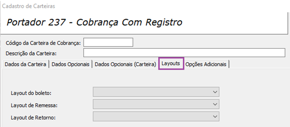290x127 pixels.
Task: Click the "Layout do boleto:" label
Action: [x=31, y=93]
